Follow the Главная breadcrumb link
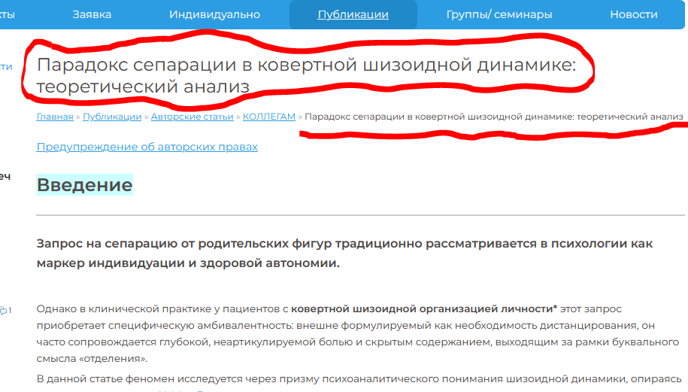Image resolution: width=688 pixels, height=392 pixels. click(55, 117)
